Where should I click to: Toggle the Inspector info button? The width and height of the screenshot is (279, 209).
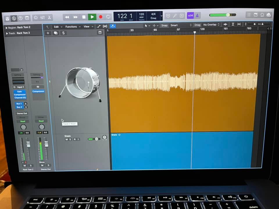point(14,18)
